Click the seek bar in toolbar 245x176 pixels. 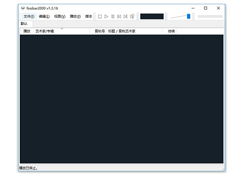[210, 17]
